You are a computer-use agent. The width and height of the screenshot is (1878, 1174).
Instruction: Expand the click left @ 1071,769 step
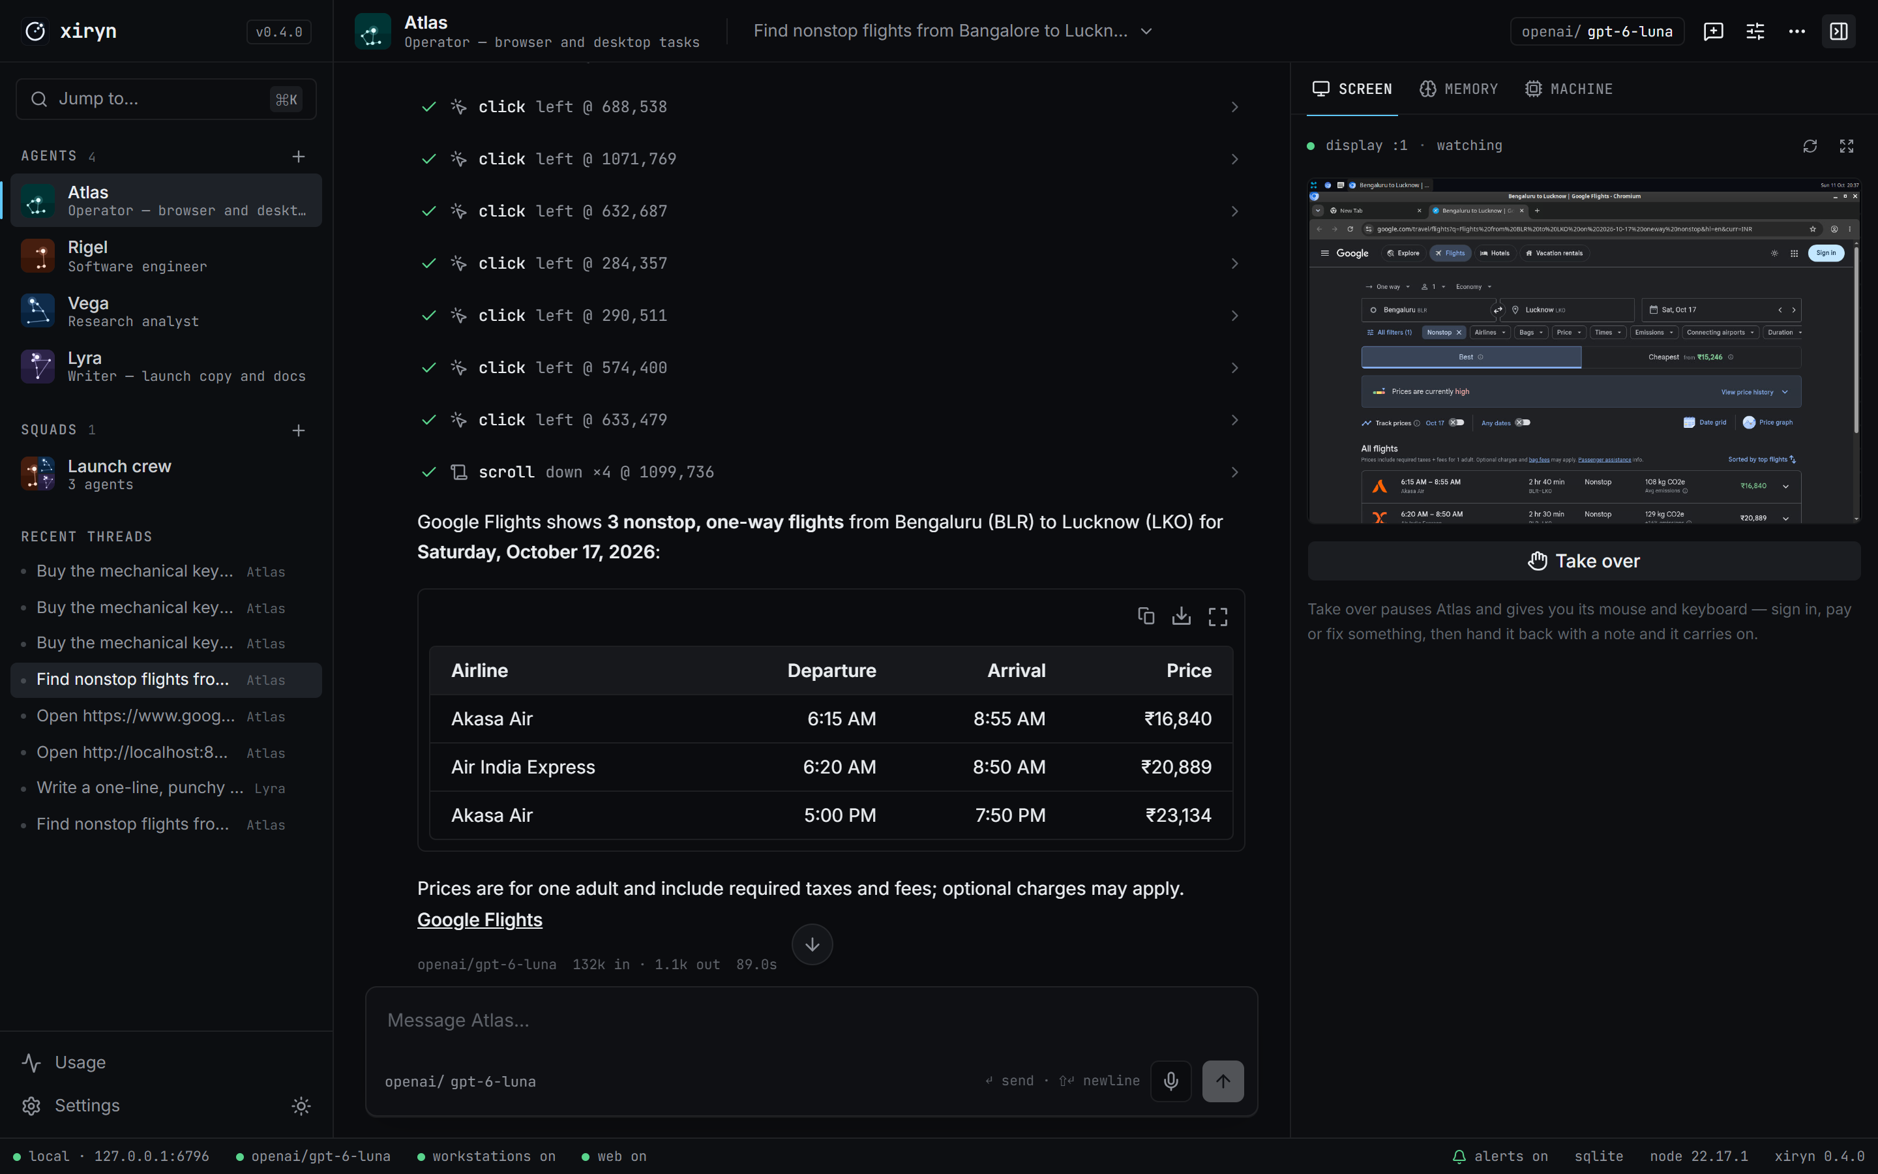830,159
